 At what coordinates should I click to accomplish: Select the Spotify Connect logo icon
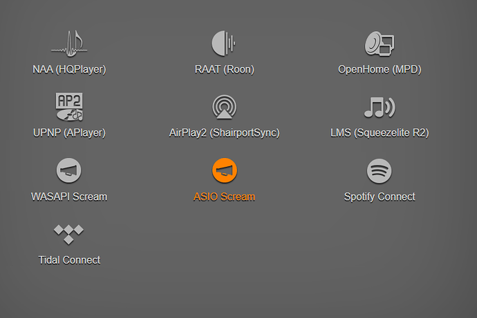click(380, 171)
